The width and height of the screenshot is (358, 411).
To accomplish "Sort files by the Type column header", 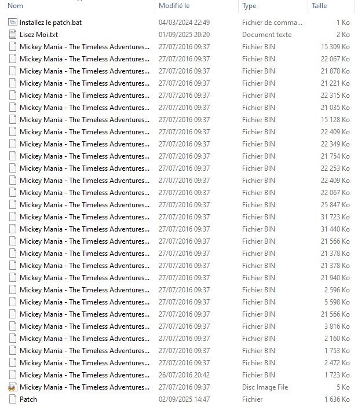I will [249, 6].
